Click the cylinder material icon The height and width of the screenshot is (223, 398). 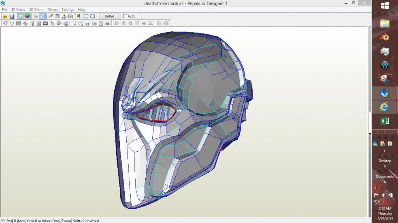point(58,16)
